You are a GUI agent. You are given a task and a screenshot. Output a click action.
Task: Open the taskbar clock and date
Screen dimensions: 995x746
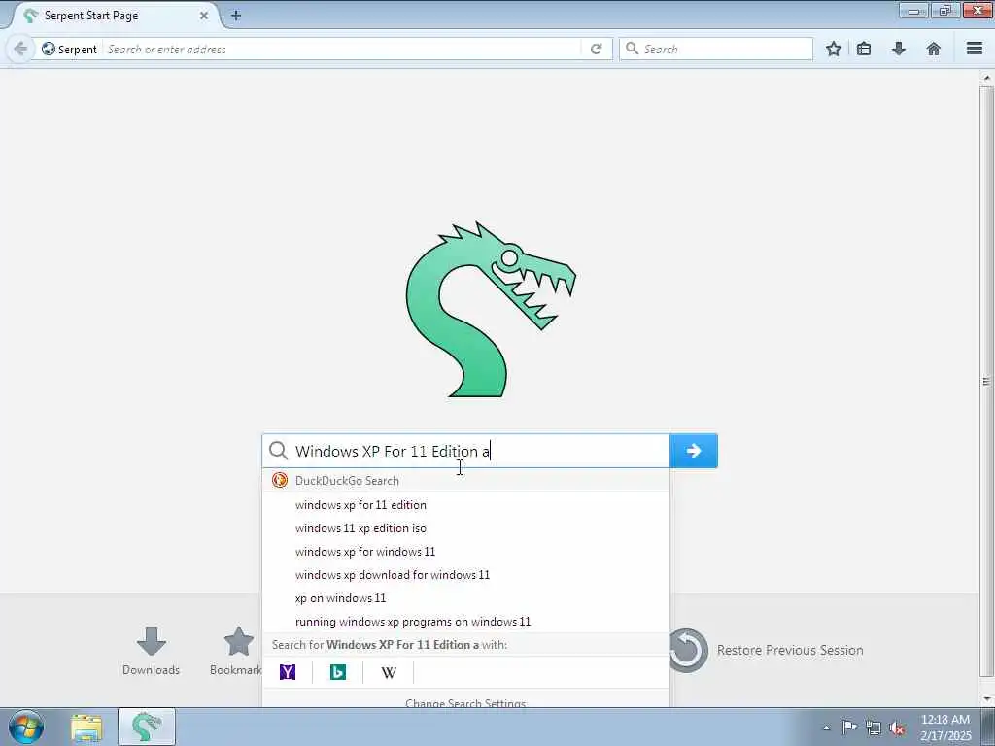[945, 728]
